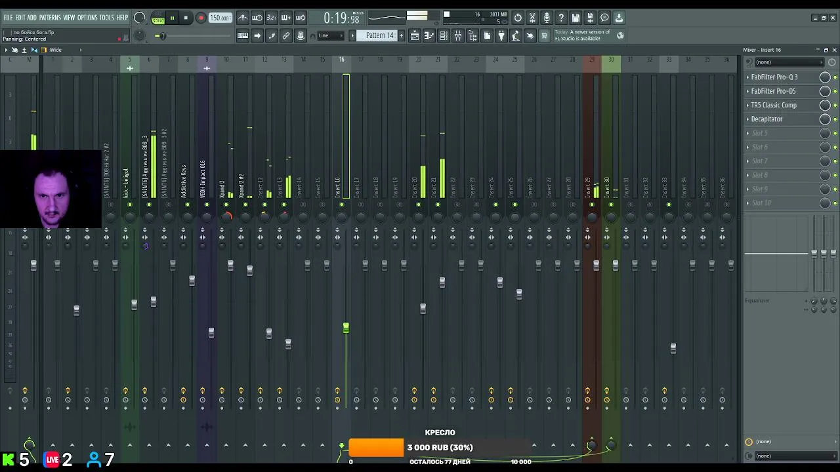The height and width of the screenshot is (472, 840).
Task: Toggle auto scrolling arrow icon
Action: [257, 35]
